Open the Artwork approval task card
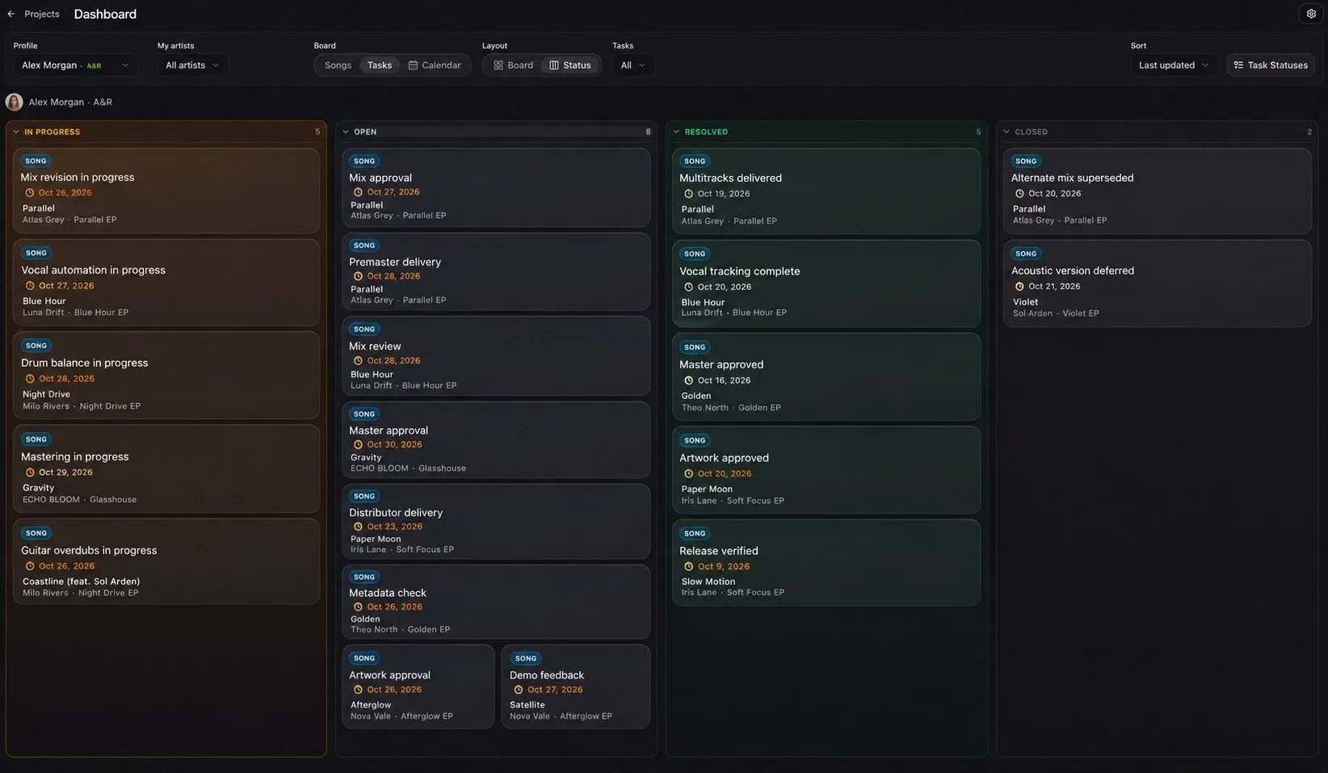 click(x=418, y=687)
